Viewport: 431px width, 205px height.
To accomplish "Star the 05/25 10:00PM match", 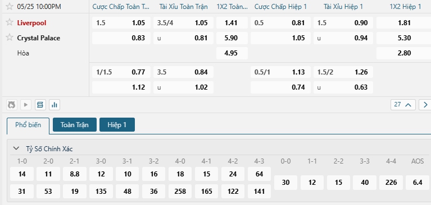I will click(x=10, y=6).
